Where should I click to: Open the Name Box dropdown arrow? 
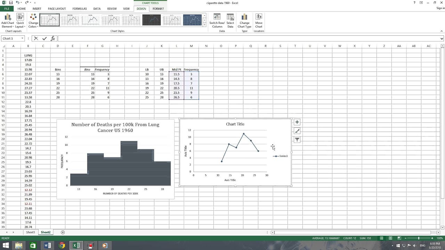tap(22, 39)
